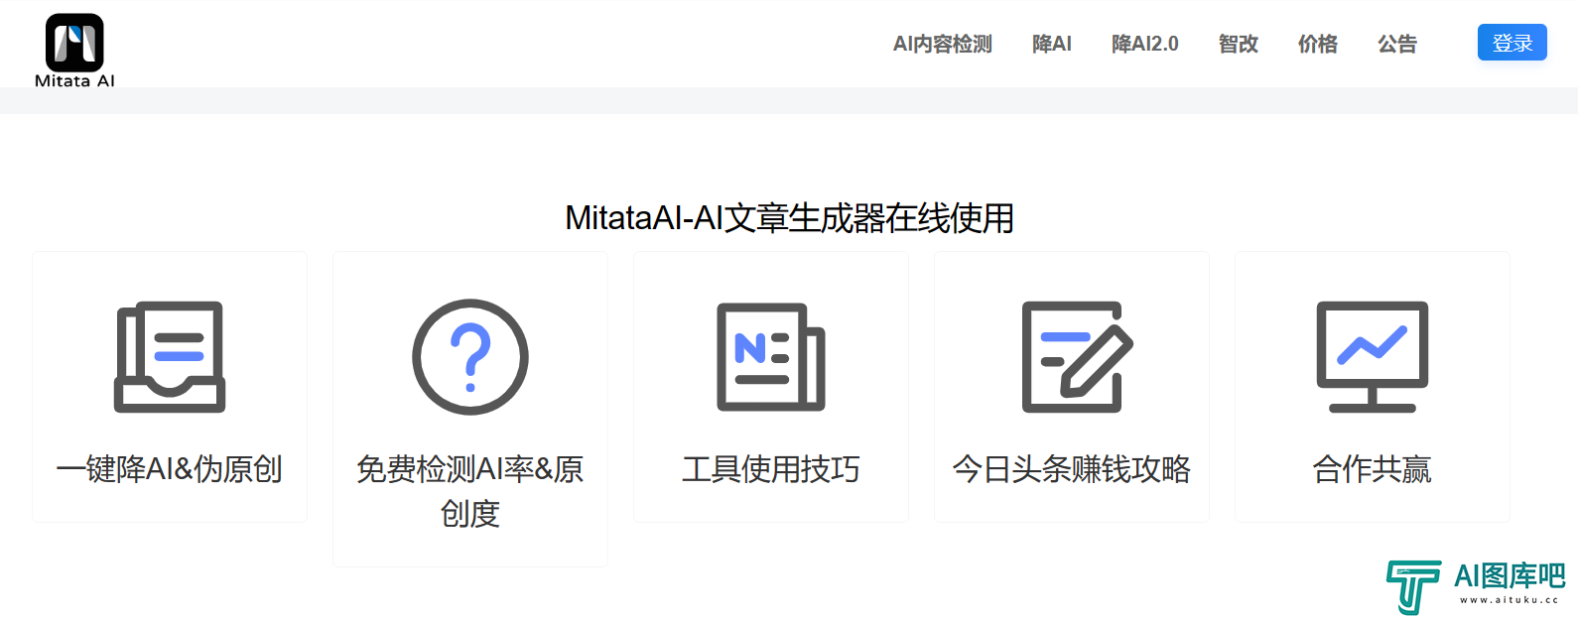1578x619 pixels.
Task: Open the 免费检测AI率&原创度 link
Action: (470, 491)
